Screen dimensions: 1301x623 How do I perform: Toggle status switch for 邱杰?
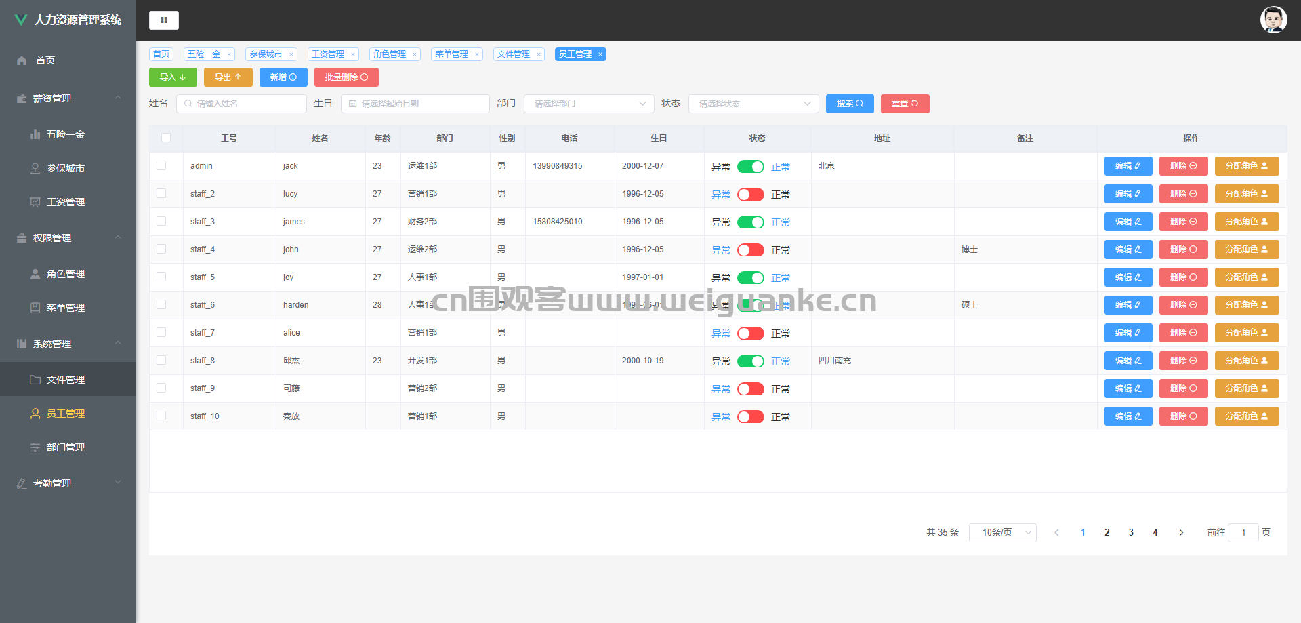tap(751, 361)
